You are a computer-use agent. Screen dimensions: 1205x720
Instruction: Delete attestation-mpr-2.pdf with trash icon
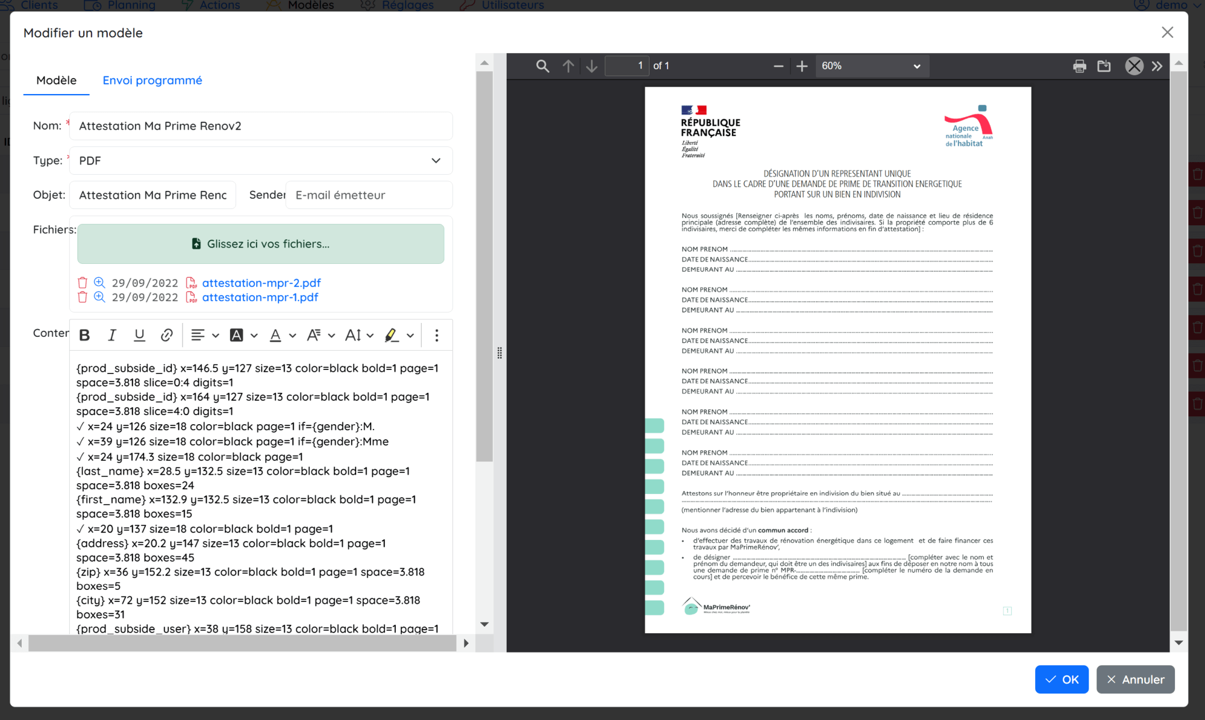click(x=83, y=283)
